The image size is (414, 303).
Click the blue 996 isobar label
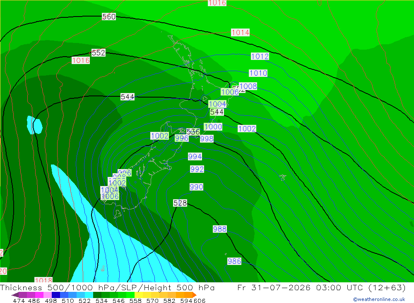(x=182, y=138)
